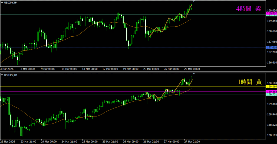
Task: Click the purple 4時間 紫 text label
Action: pyautogui.click(x=248, y=9)
